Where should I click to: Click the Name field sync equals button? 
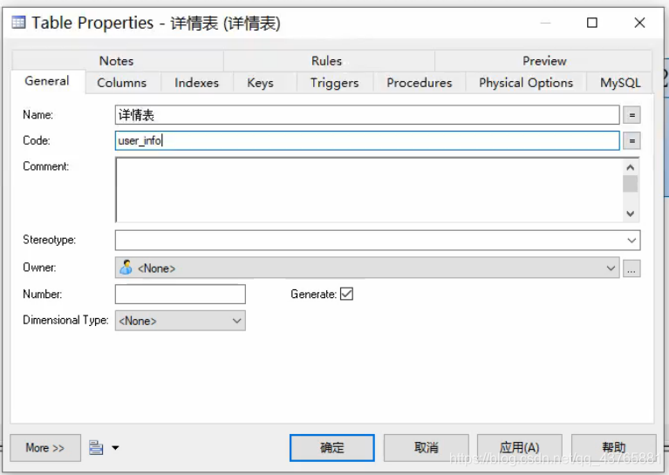click(x=631, y=115)
